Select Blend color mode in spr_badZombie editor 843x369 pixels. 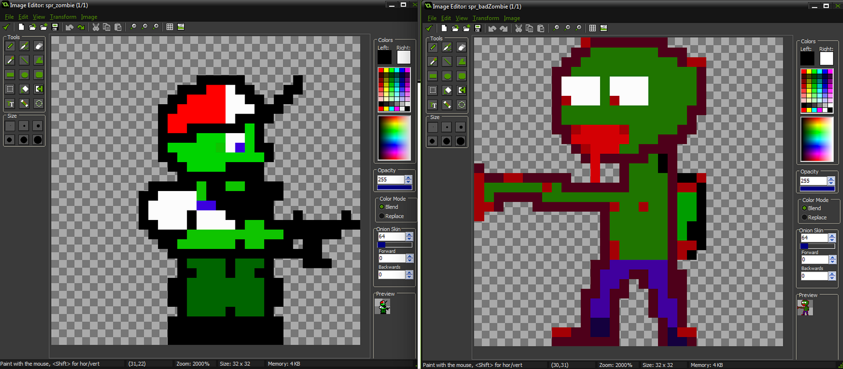[805, 208]
